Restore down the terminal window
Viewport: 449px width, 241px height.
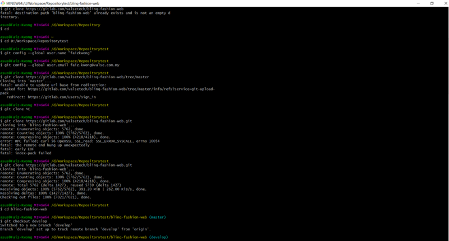[x=431, y=3]
